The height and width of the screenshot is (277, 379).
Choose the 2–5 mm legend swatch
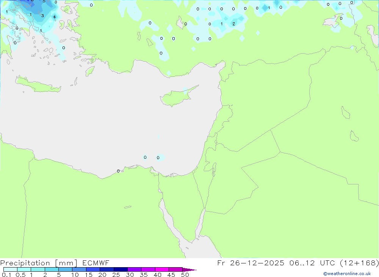52,269
